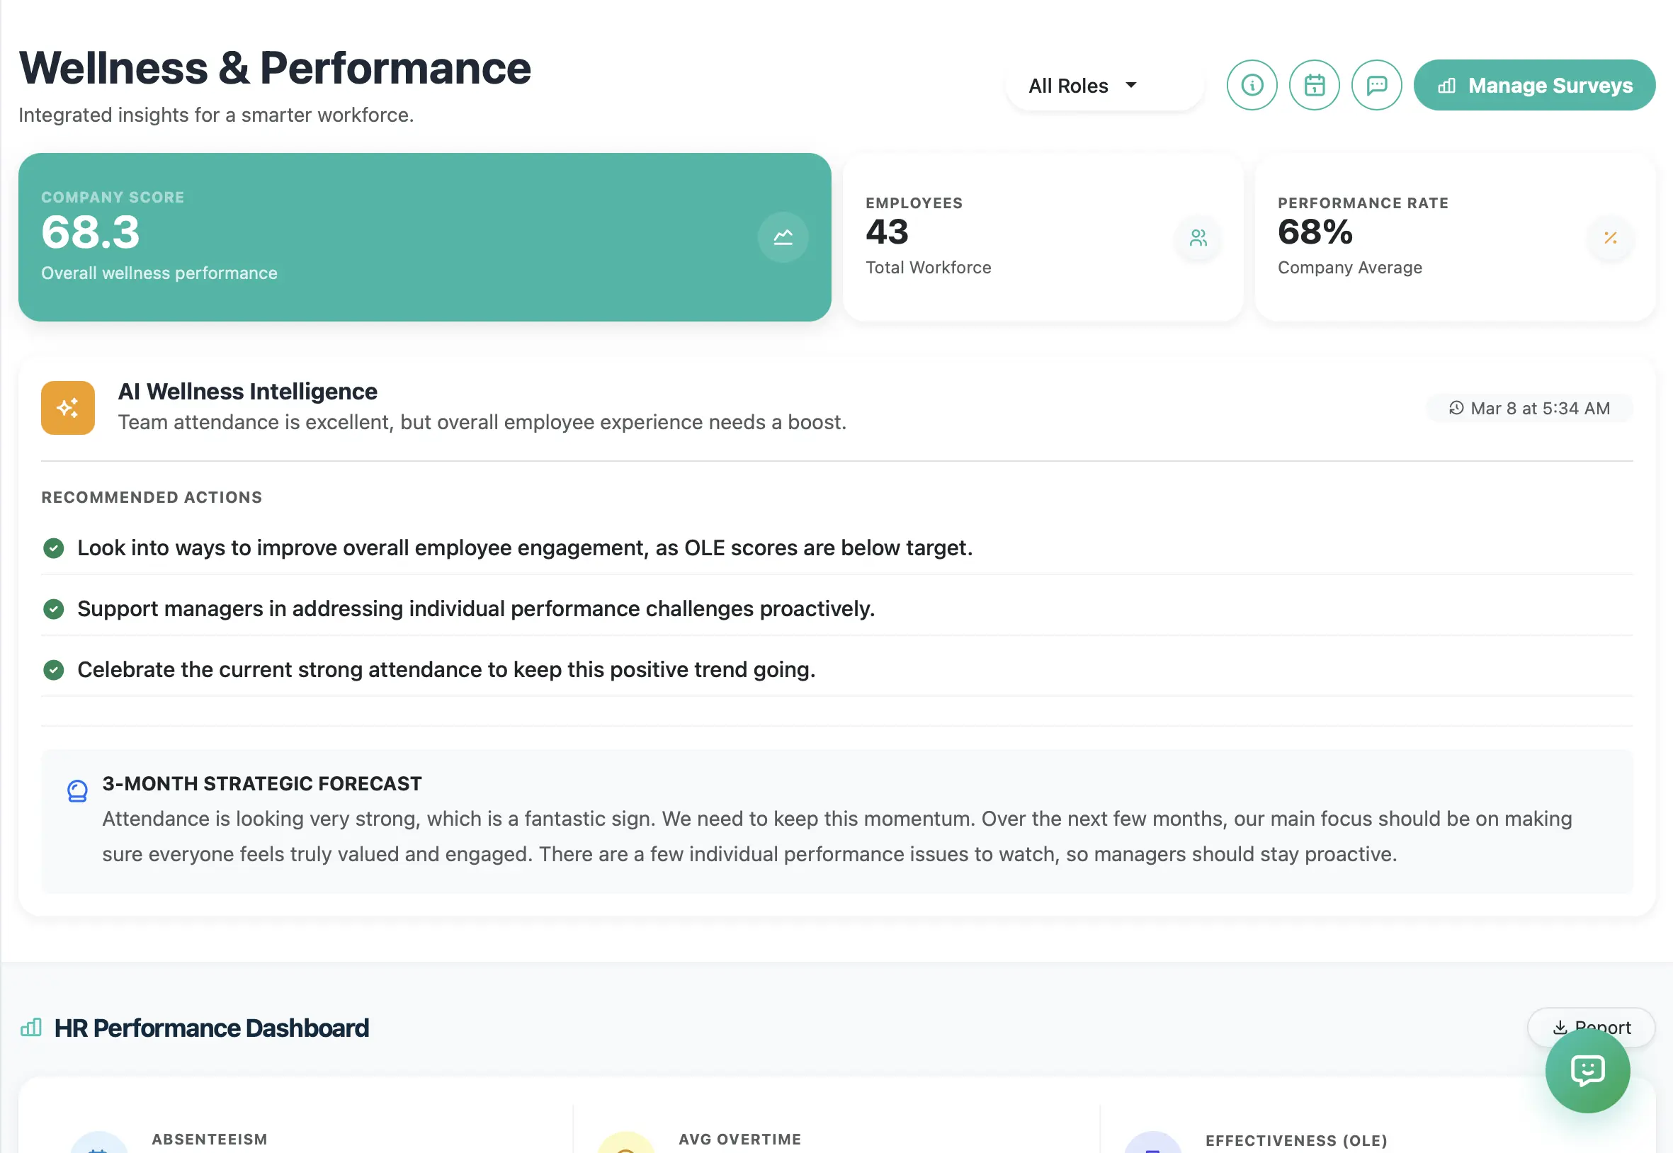
Task: Click the trend chart icon on Company Score card
Action: tap(783, 237)
